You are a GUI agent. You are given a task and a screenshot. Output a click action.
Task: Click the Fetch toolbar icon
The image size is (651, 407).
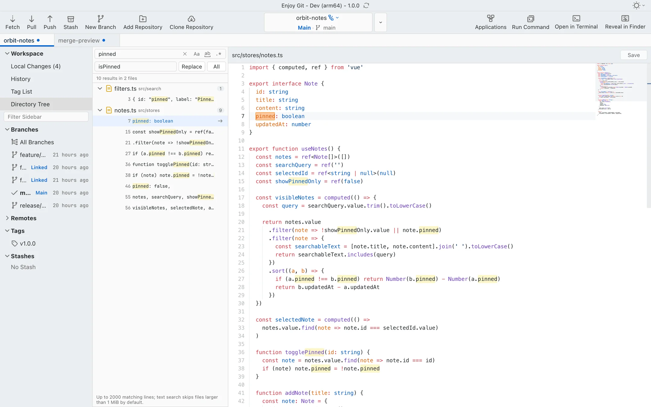pos(12,19)
